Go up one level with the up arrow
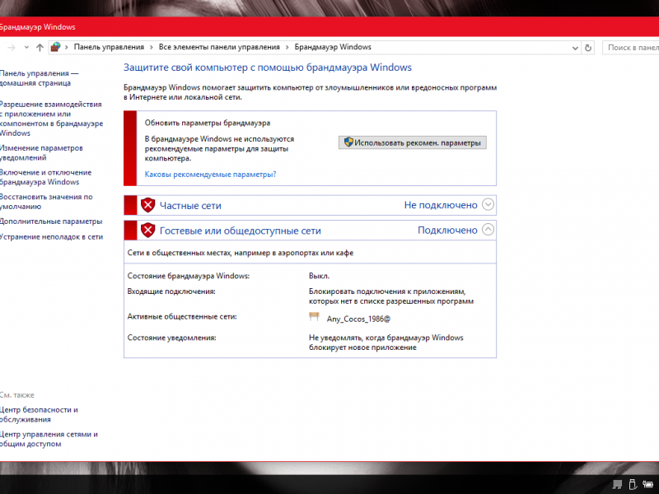 point(40,48)
